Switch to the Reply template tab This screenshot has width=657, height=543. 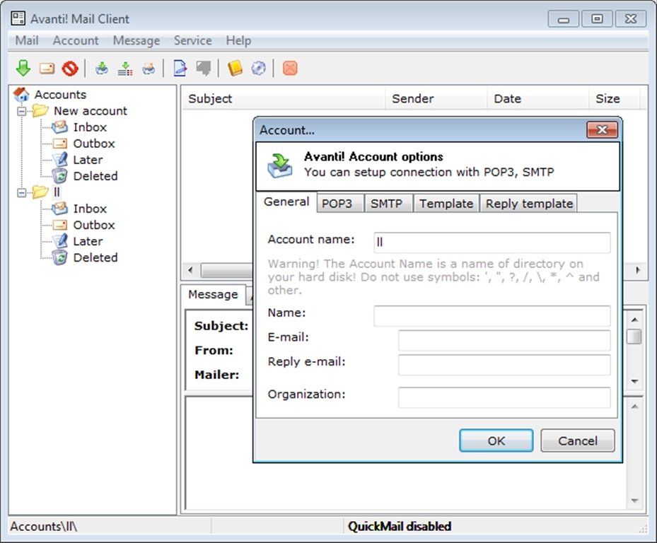pyautogui.click(x=529, y=203)
